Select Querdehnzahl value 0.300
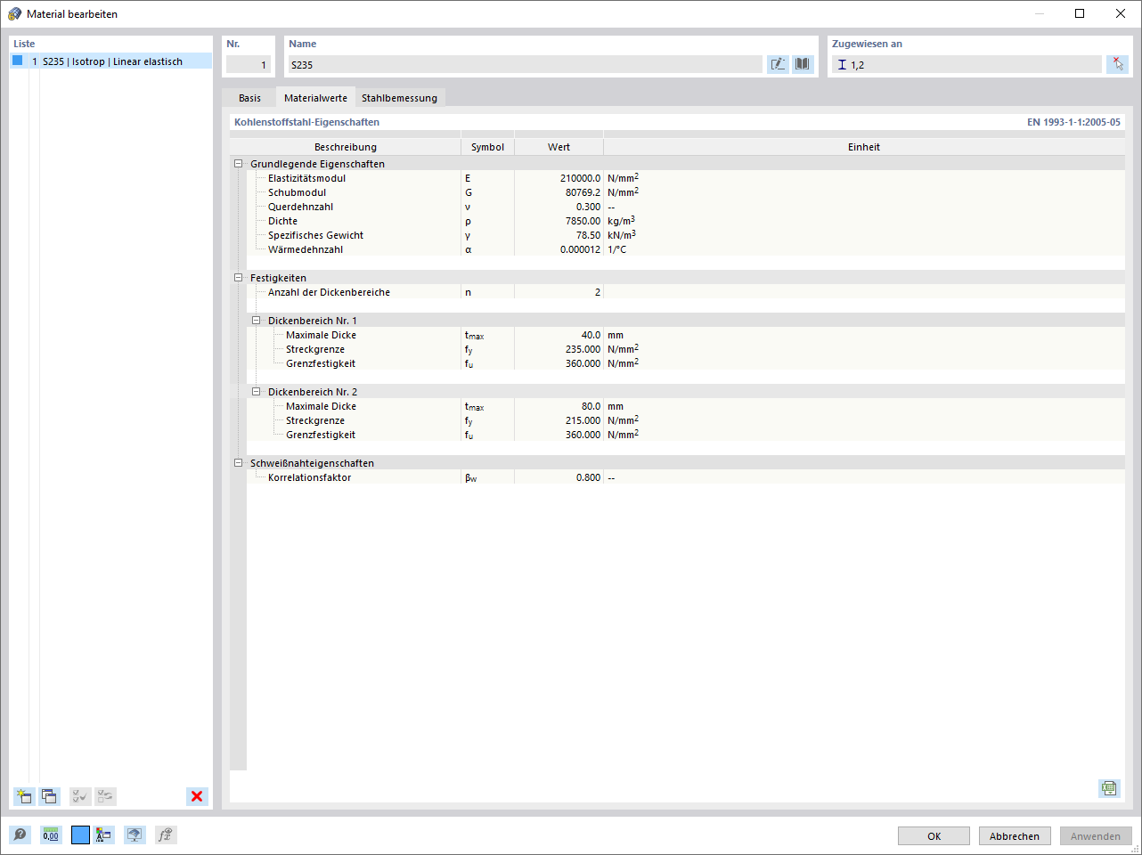1142x855 pixels. click(x=559, y=207)
